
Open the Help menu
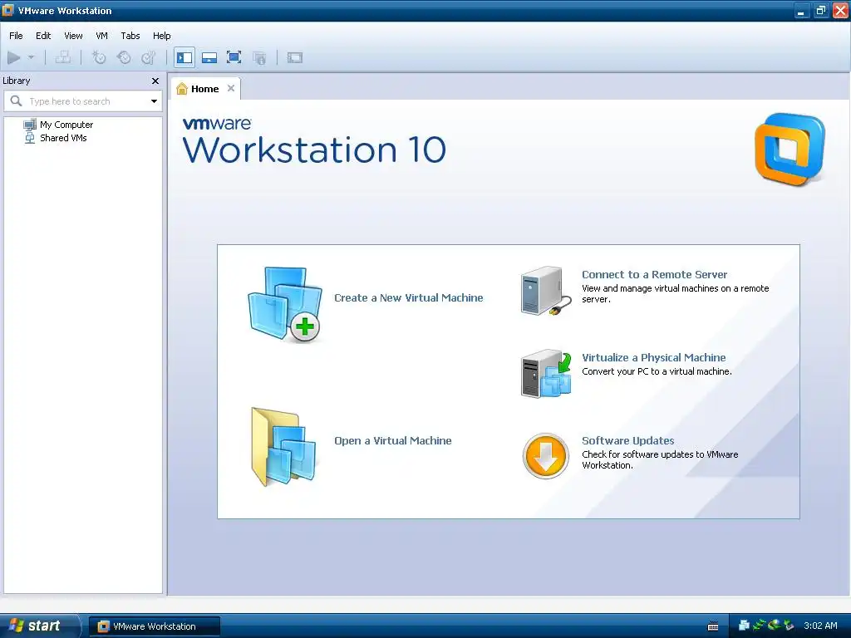[x=162, y=36]
